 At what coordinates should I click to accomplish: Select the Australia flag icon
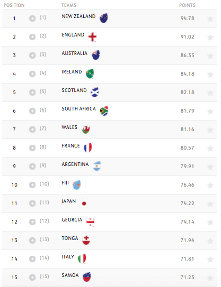coord(95,55)
